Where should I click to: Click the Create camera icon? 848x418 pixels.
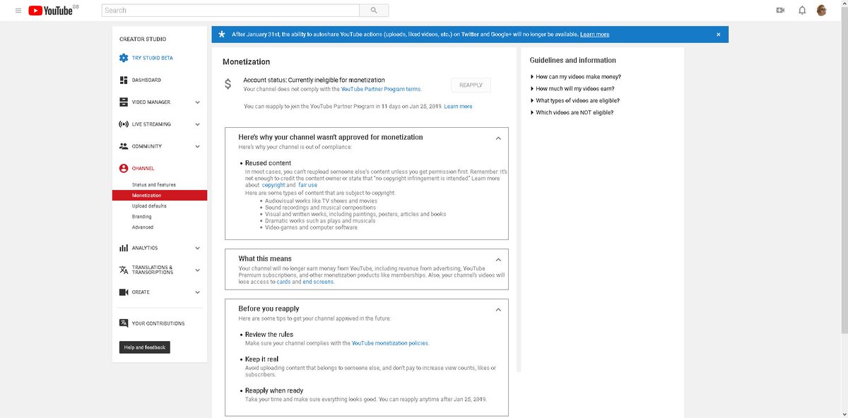124,292
